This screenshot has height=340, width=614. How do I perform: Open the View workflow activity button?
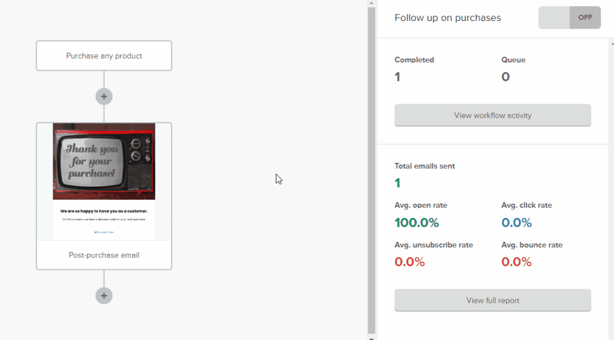[x=492, y=116]
